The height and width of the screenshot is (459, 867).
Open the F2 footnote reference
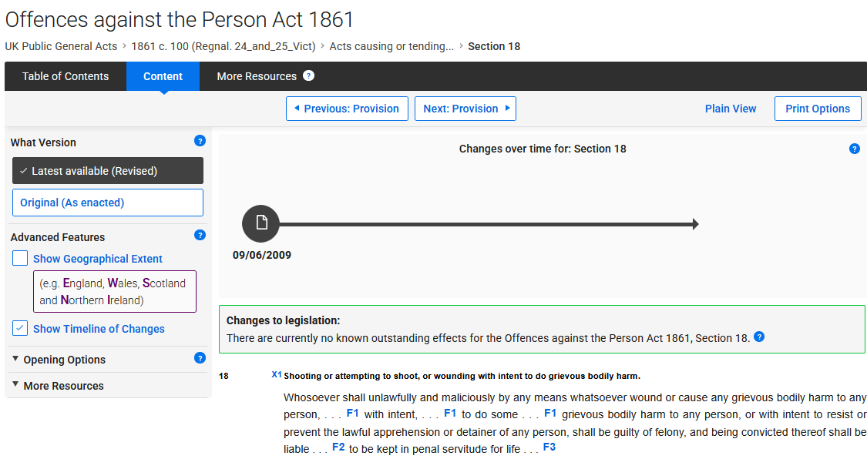[338, 447]
